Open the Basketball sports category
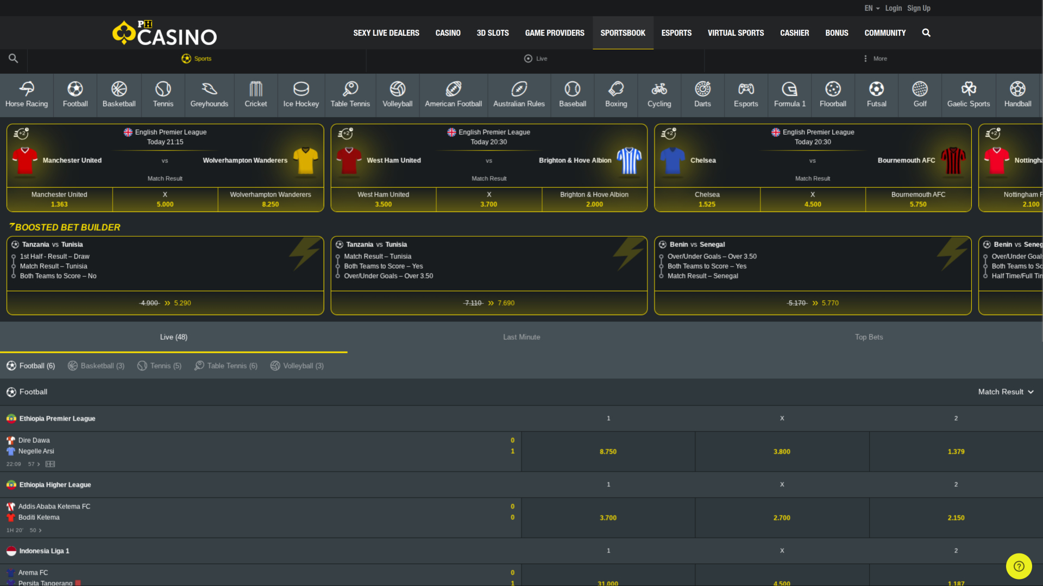The height and width of the screenshot is (586, 1043). point(119,95)
